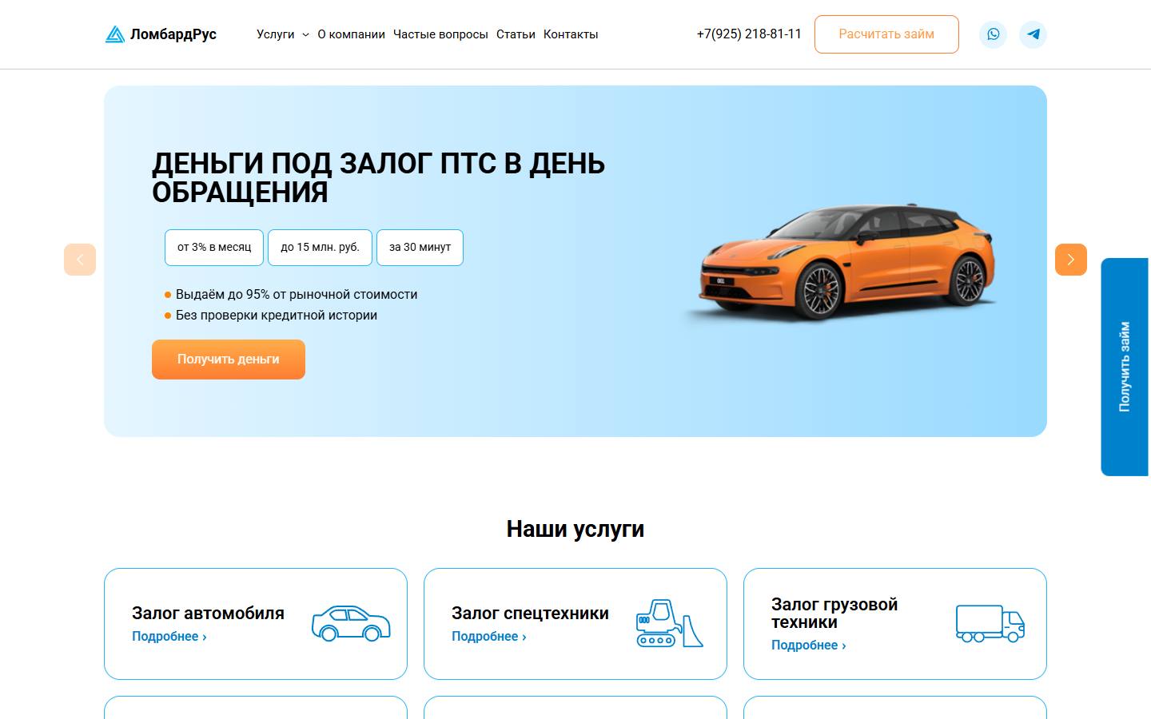Click 'Выдаём до 95% от рыночной стоимости' text

[297, 295]
